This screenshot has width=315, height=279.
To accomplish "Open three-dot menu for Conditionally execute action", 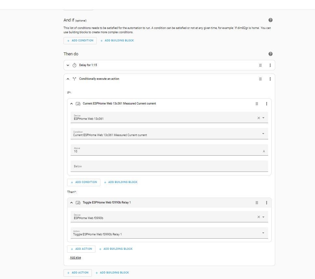I will click(270, 79).
